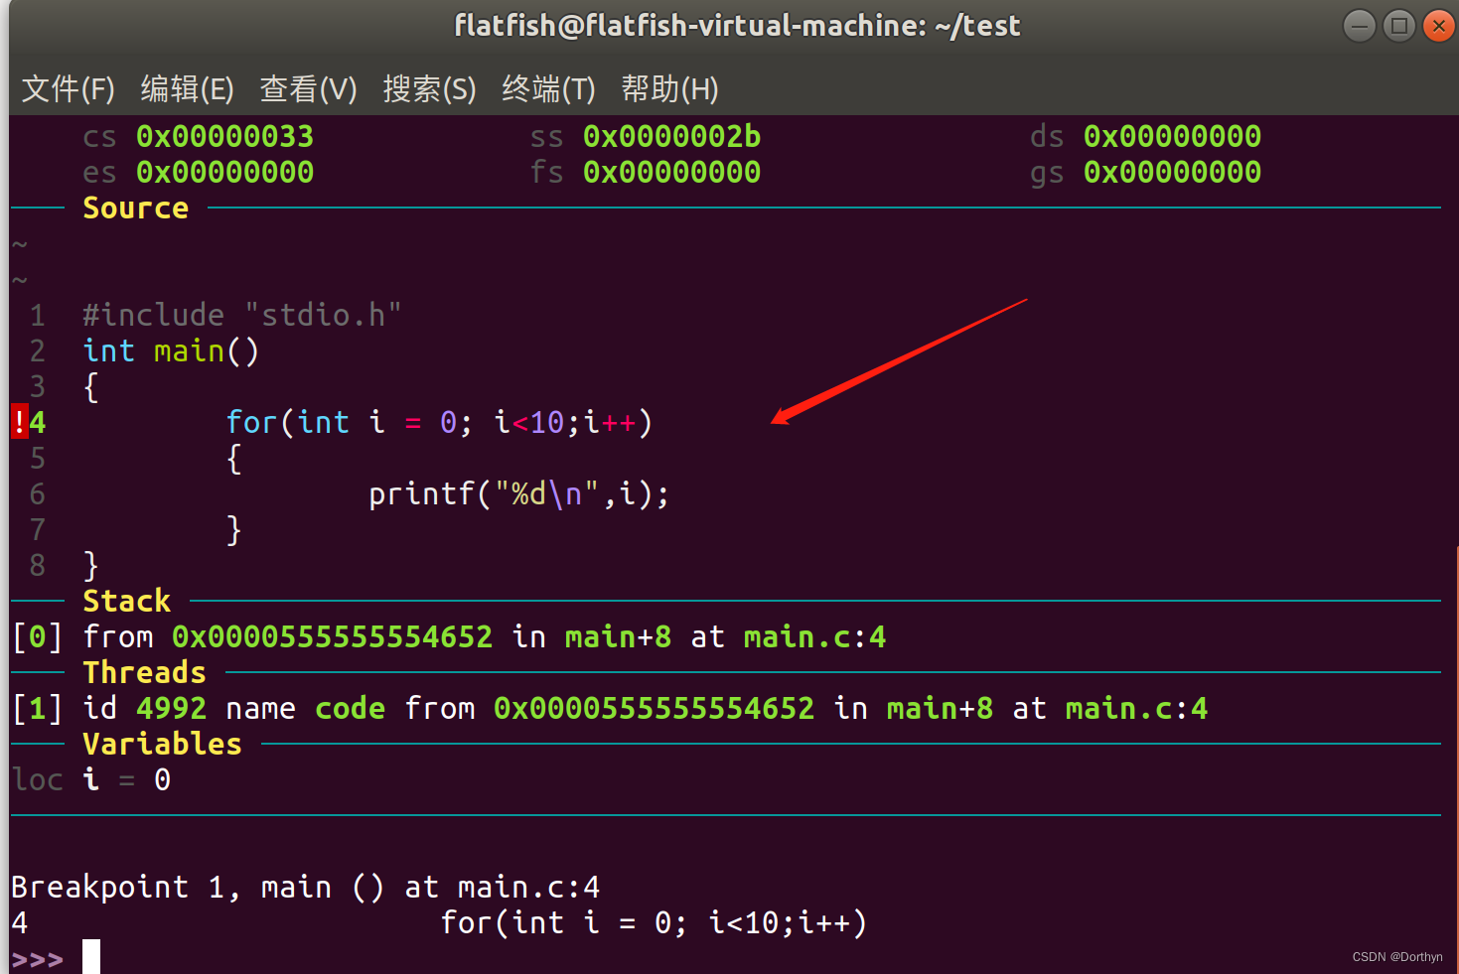Open the 帮助(H) menu

tap(669, 89)
